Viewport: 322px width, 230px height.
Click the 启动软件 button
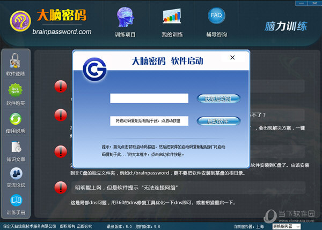[218, 121]
